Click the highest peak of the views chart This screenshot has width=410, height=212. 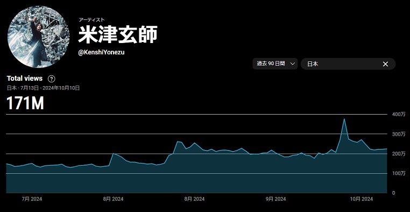click(344, 119)
